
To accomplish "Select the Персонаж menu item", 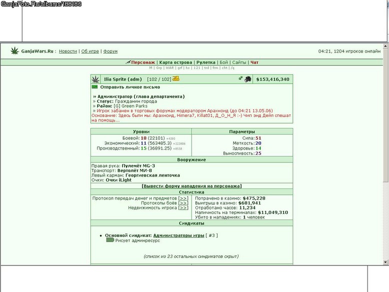I will pos(143,62).
